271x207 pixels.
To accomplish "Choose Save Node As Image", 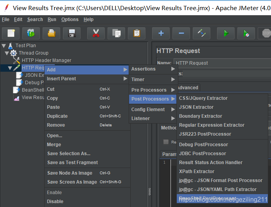I will pos(87,173).
